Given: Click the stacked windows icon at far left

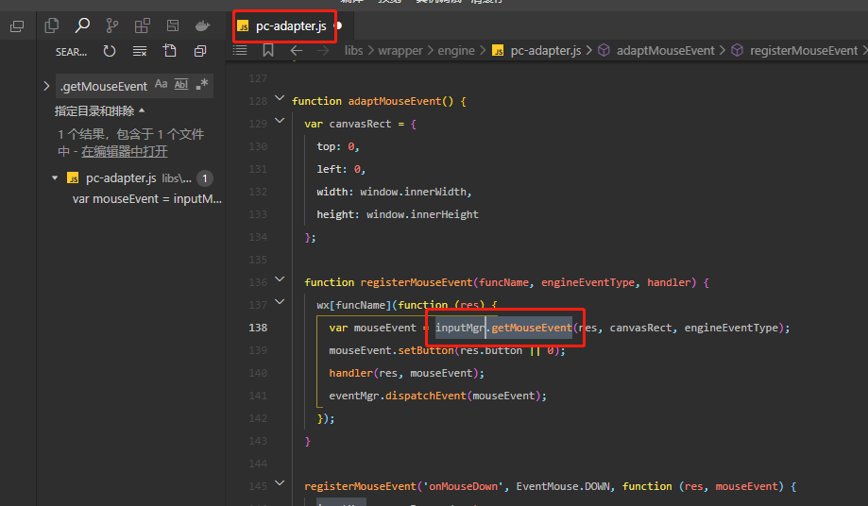Looking at the screenshot, I should (17, 25).
